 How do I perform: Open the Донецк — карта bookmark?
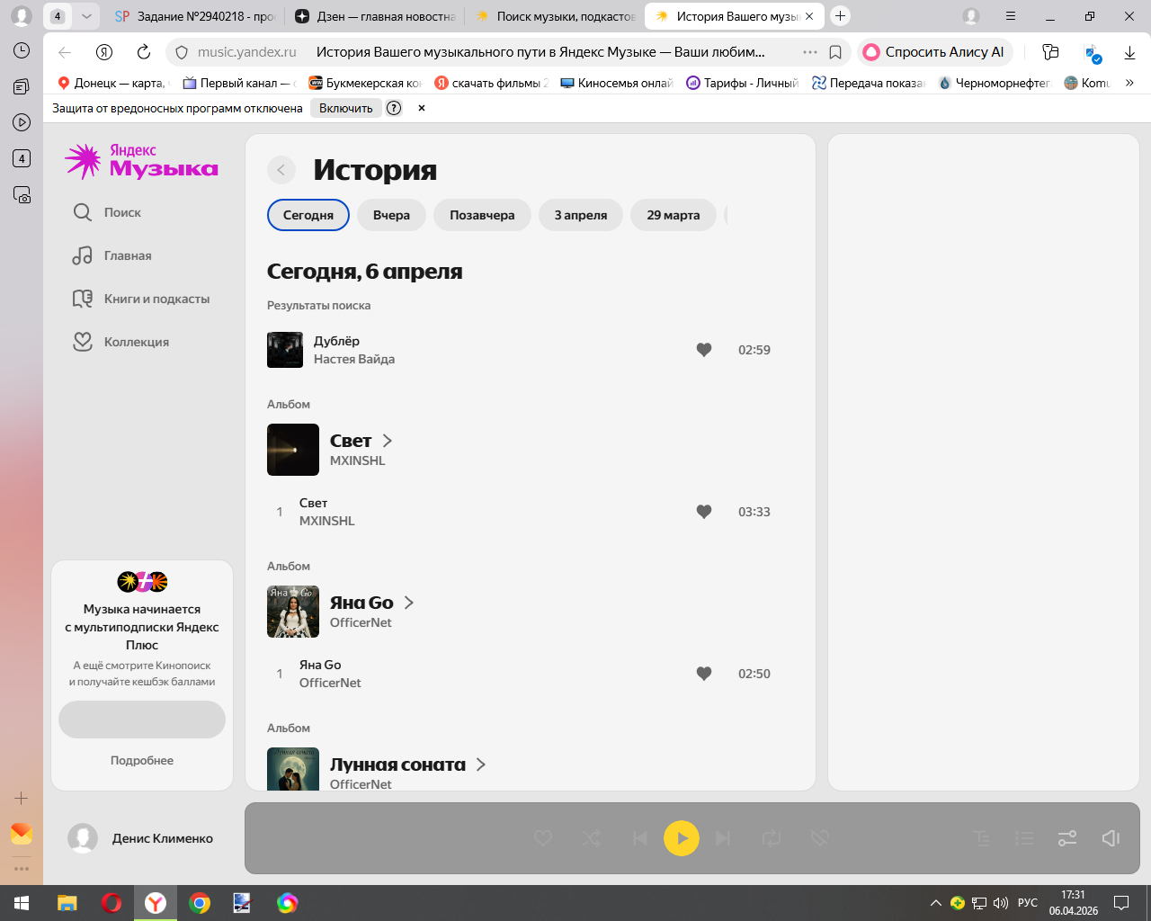(x=112, y=83)
